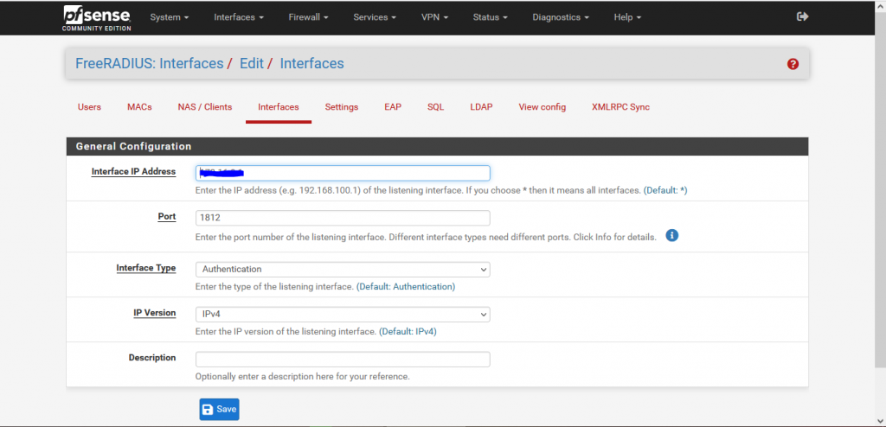Open the Diagnostics menu
Viewport: 886px width, 427px height.
coord(561,17)
